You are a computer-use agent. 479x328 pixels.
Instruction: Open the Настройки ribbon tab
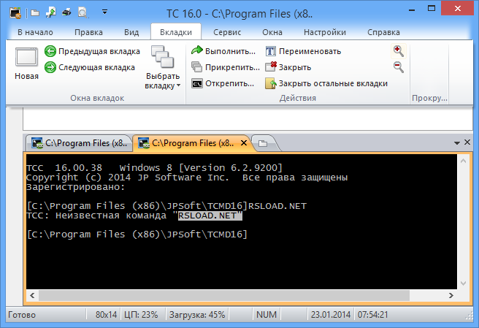pos(325,32)
